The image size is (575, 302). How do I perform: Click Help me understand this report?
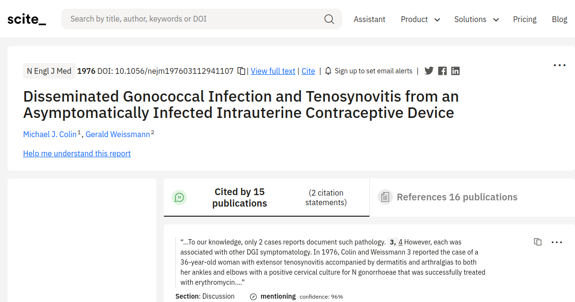coord(77,153)
